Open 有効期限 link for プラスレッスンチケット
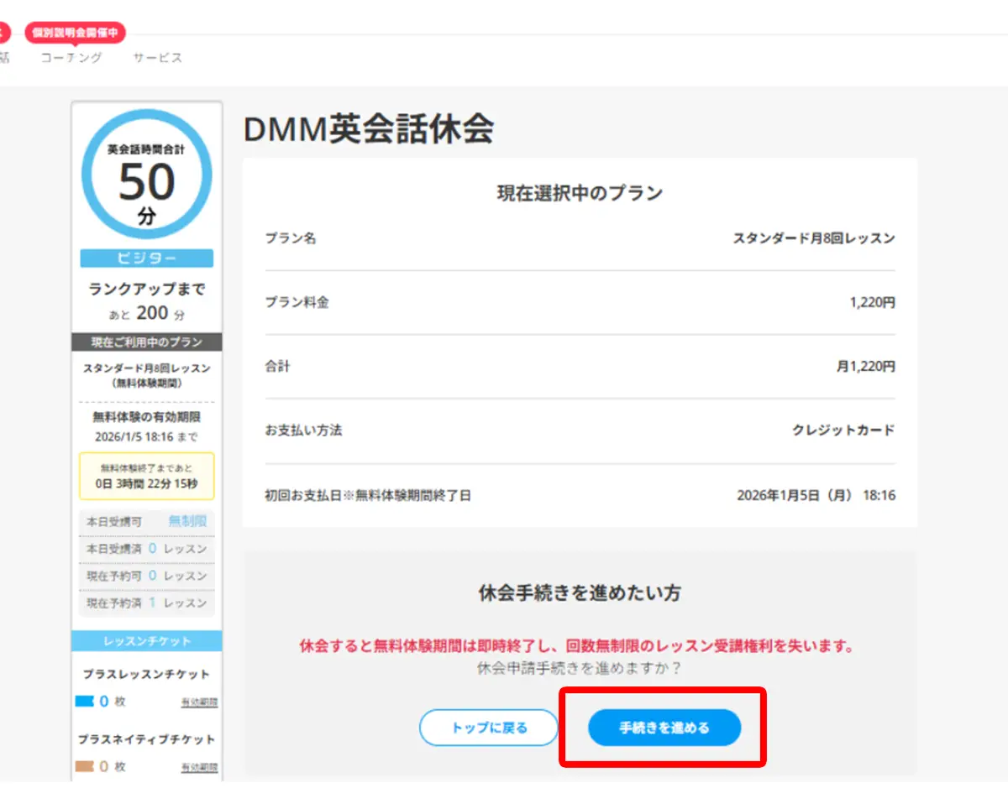This screenshot has height=809, width=1008. (199, 702)
